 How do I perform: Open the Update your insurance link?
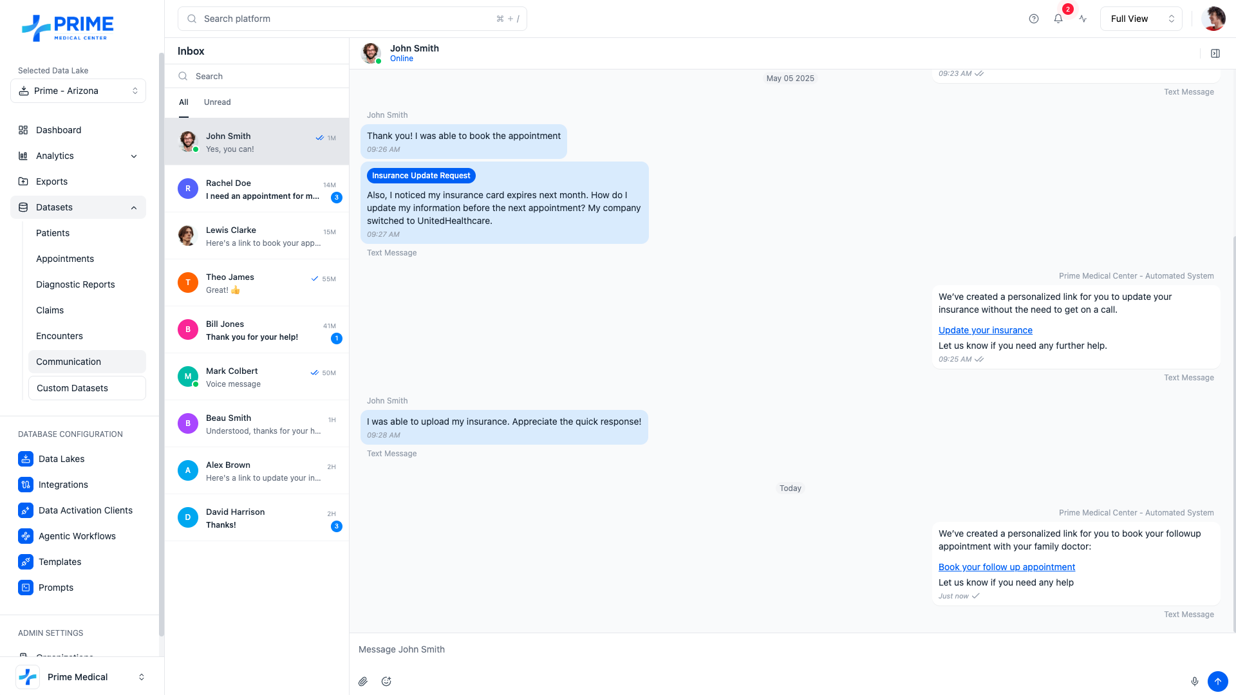[985, 330]
